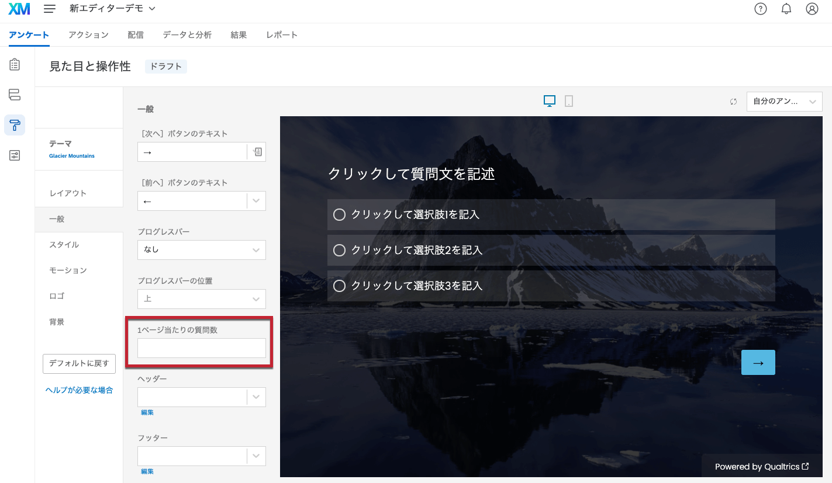Switch preview to desktop view icon
The width and height of the screenshot is (832, 483).
click(550, 101)
